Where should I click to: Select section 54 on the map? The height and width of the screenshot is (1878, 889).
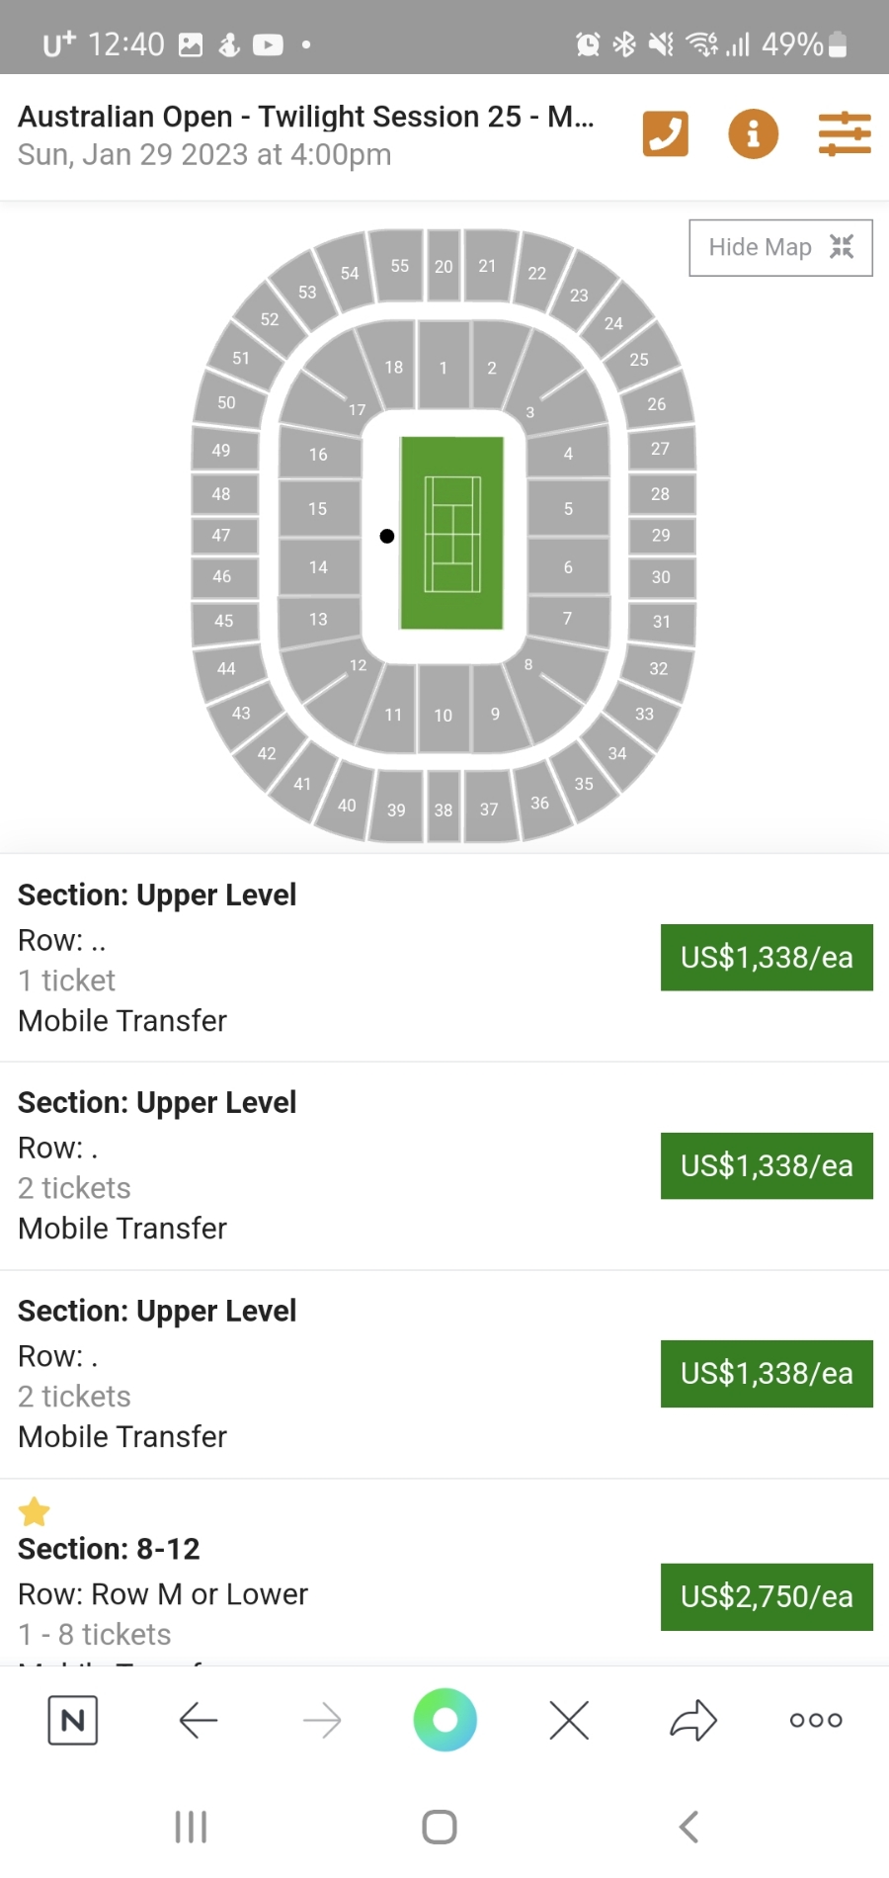pyautogui.click(x=348, y=271)
